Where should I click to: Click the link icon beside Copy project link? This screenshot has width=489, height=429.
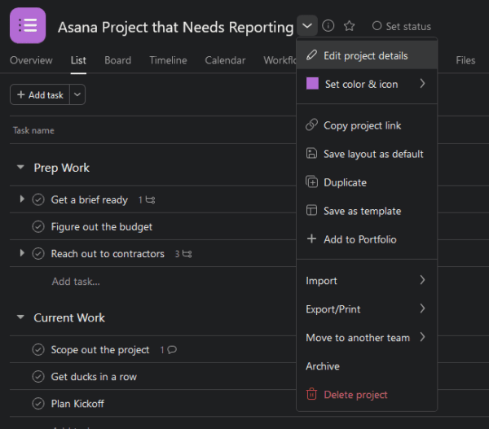point(311,125)
